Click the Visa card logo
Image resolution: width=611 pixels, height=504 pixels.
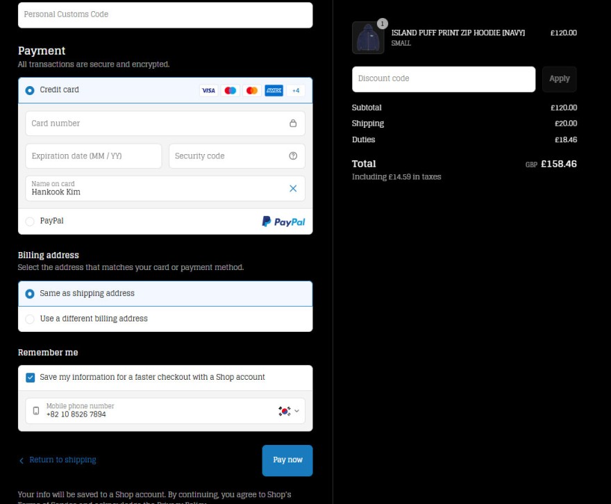208,90
